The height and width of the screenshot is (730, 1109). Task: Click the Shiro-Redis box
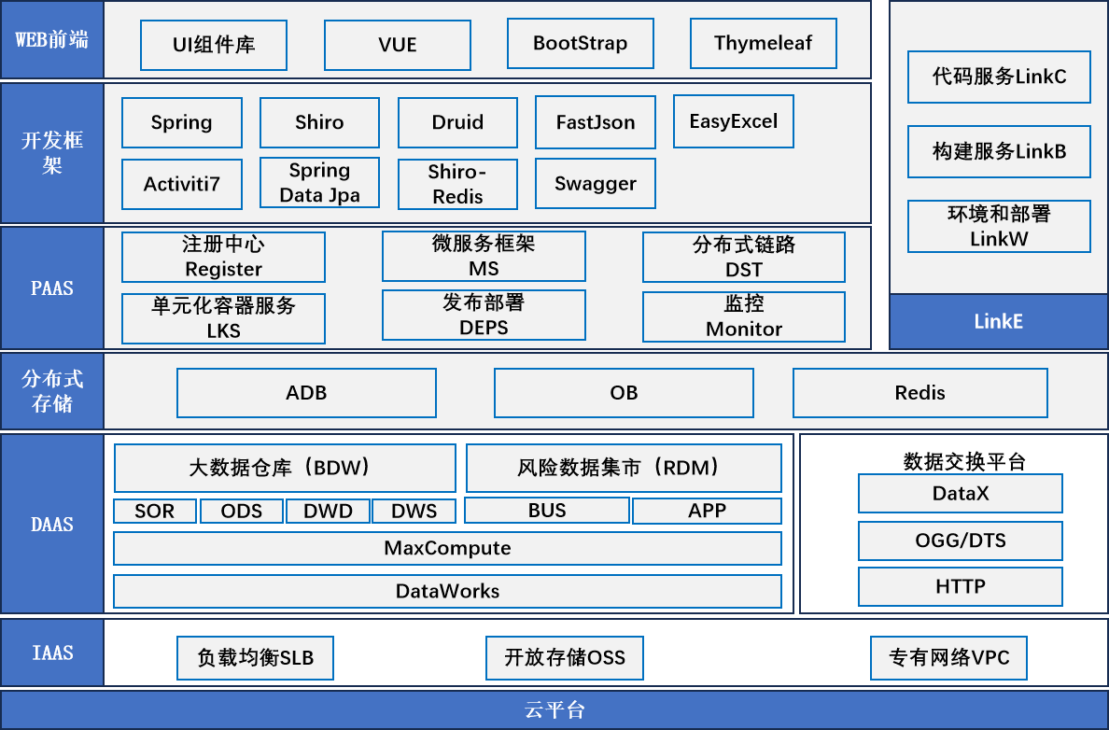point(457,184)
